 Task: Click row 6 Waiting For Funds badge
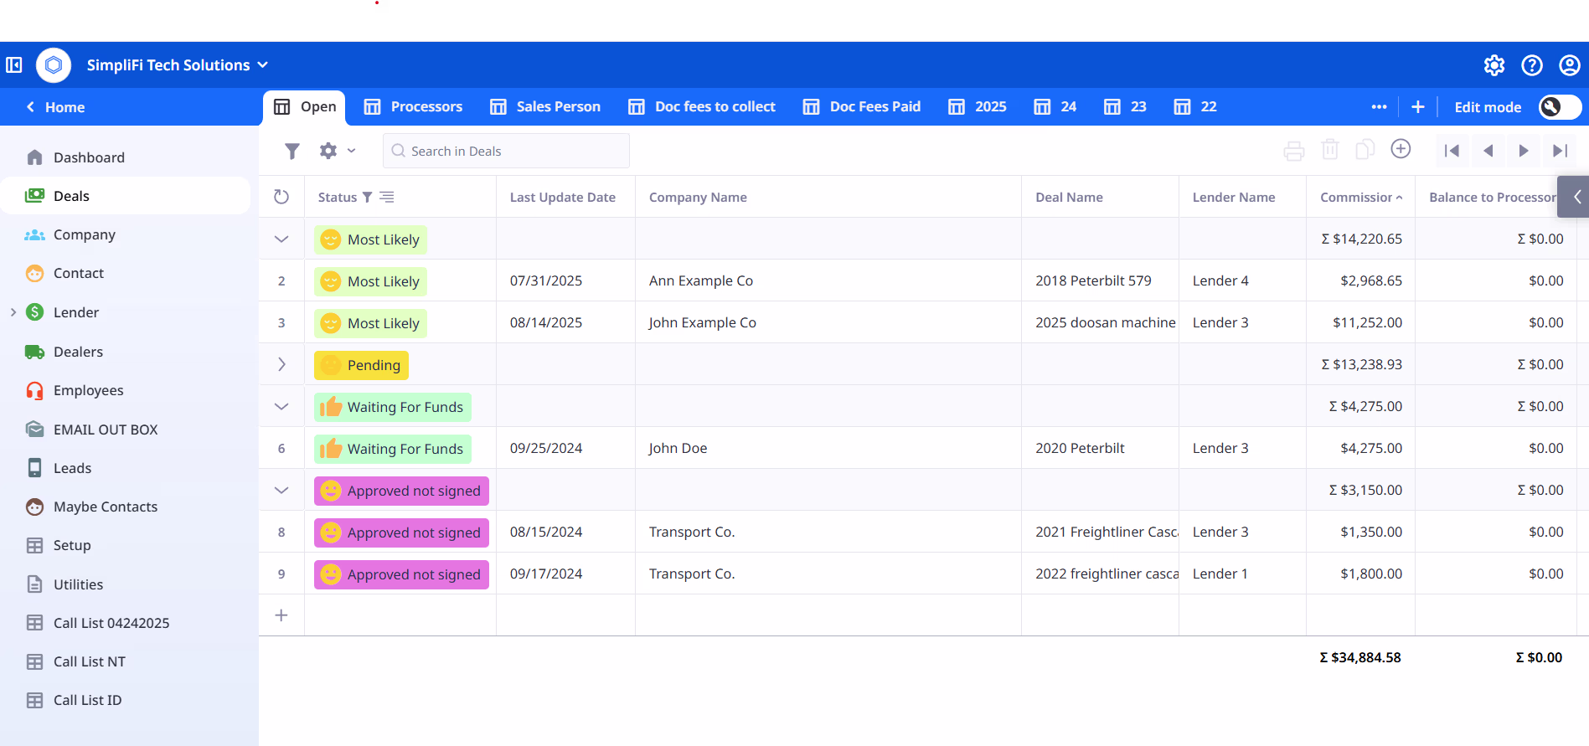point(393,449)
